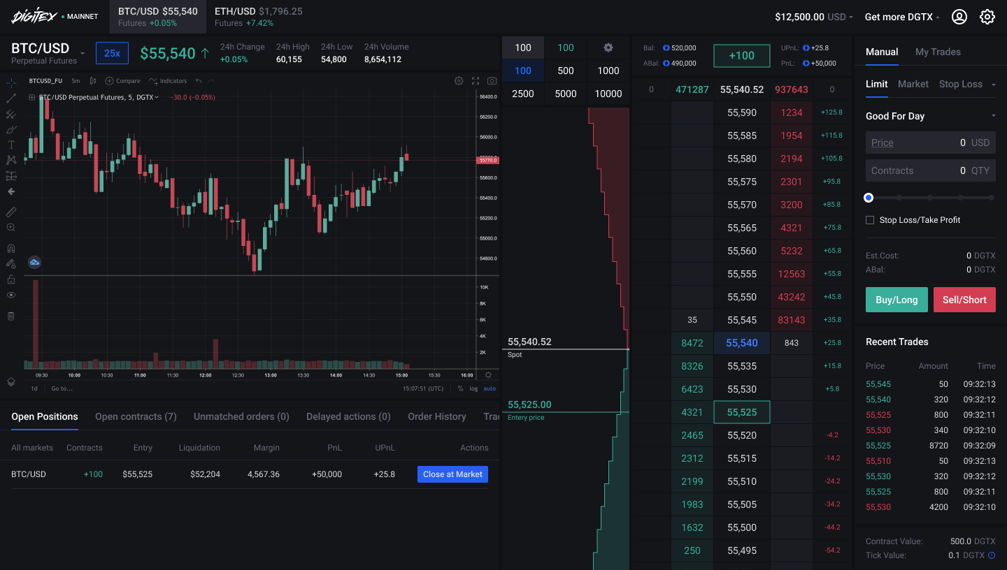Select the text annotation tool on the chart
This screenshot has height=570, width=1007.
point(10,143)
